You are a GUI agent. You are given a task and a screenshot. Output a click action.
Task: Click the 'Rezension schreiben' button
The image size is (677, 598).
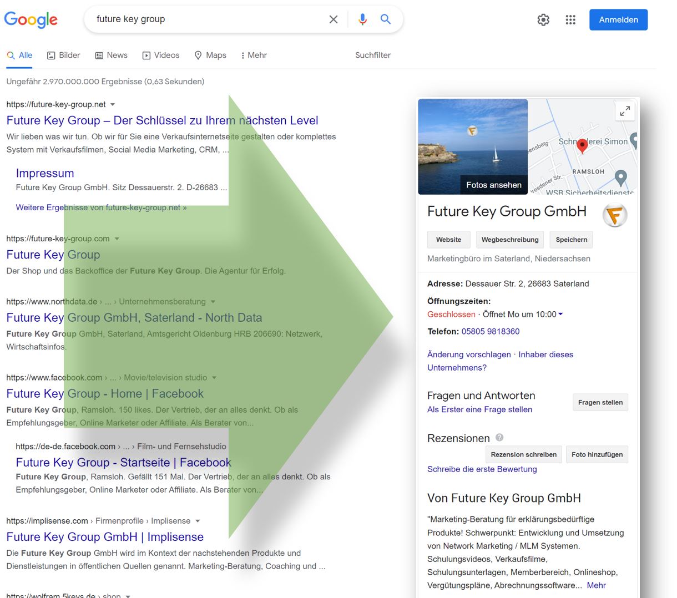523,454
